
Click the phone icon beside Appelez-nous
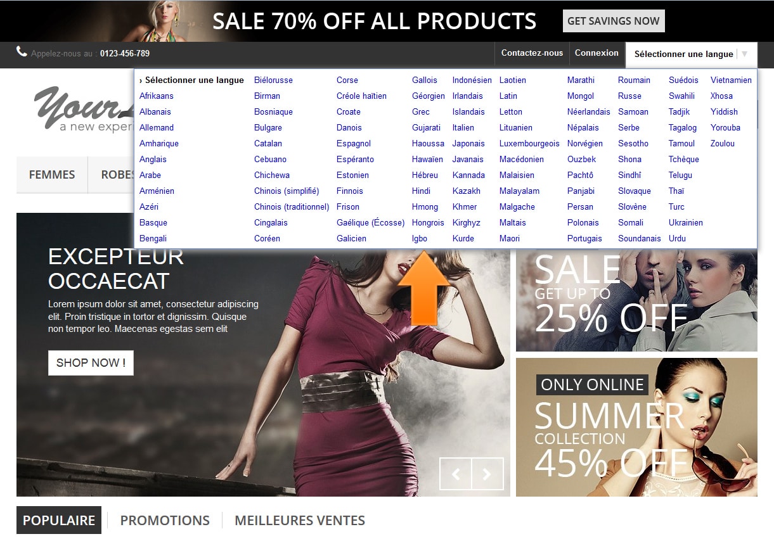(22, 52)
